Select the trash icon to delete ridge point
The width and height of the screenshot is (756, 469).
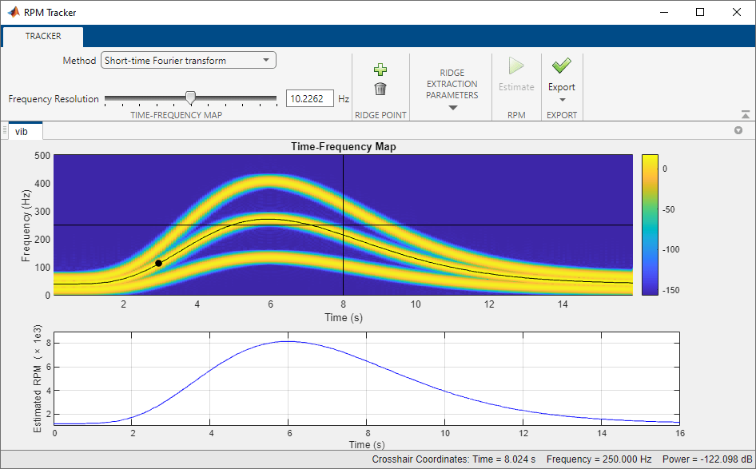[380, 88]
